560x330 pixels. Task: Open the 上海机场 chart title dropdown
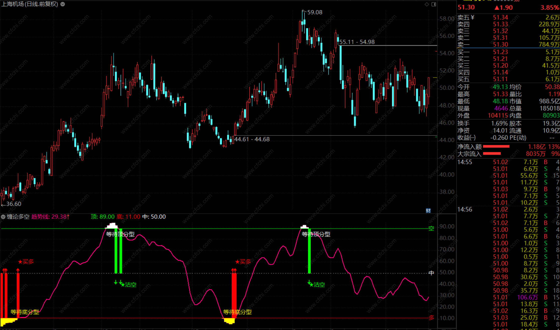(63, 4)
